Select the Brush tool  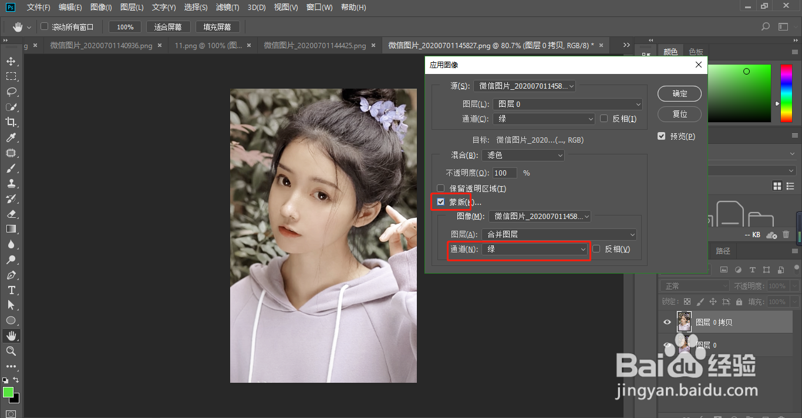click(11, 168)
